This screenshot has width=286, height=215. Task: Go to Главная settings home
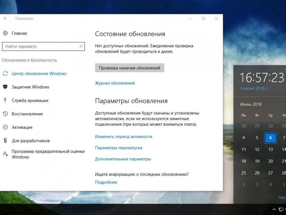pyautogui.click(x=19, y=33)
